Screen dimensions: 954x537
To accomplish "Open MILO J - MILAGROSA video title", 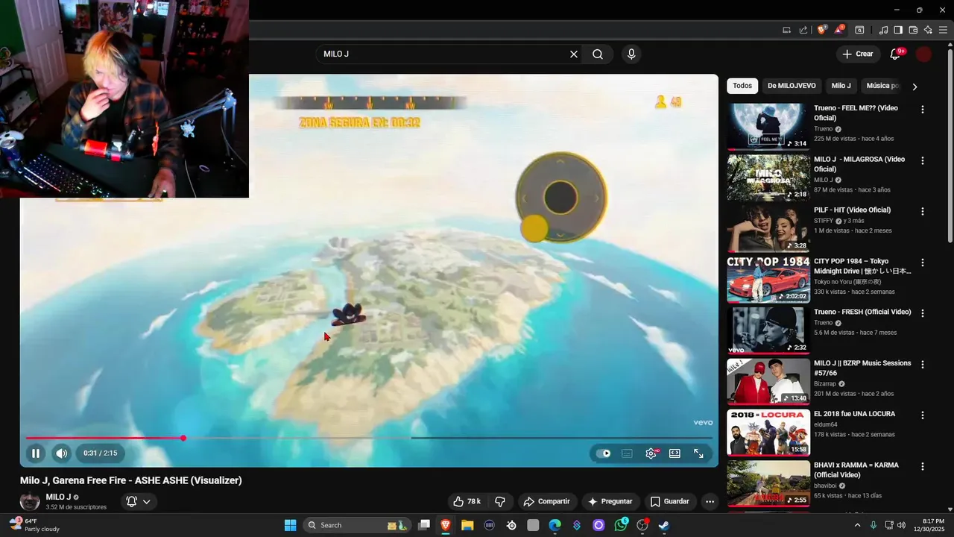I will click(x=859, y=164).
